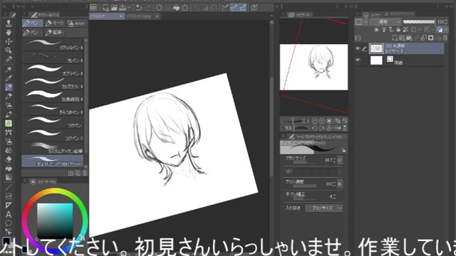Viewport: 456px width, 256px height.
Task: Click the Navigator flip horizontal icon
Action: (x=338, y=128)
